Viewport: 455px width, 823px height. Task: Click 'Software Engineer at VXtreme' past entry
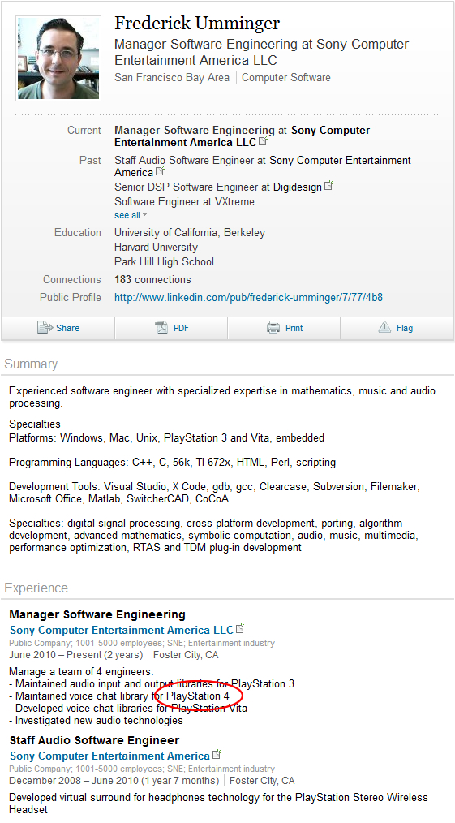[184, 201]
